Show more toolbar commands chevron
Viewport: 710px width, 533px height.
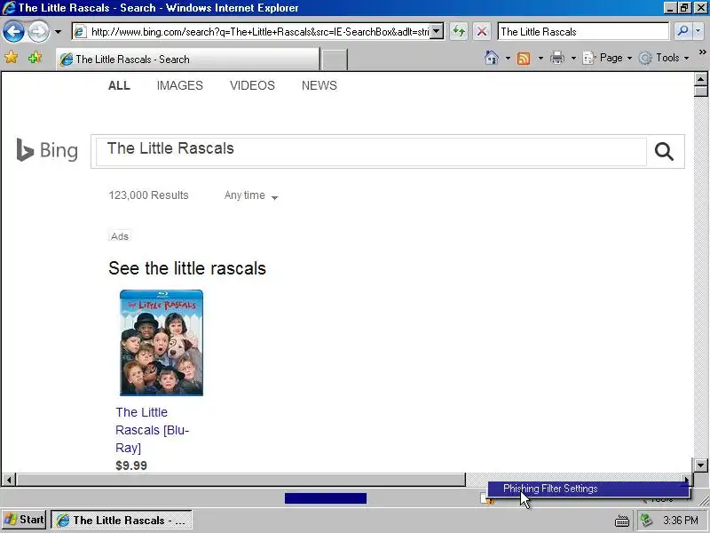[x=702, y=52]
